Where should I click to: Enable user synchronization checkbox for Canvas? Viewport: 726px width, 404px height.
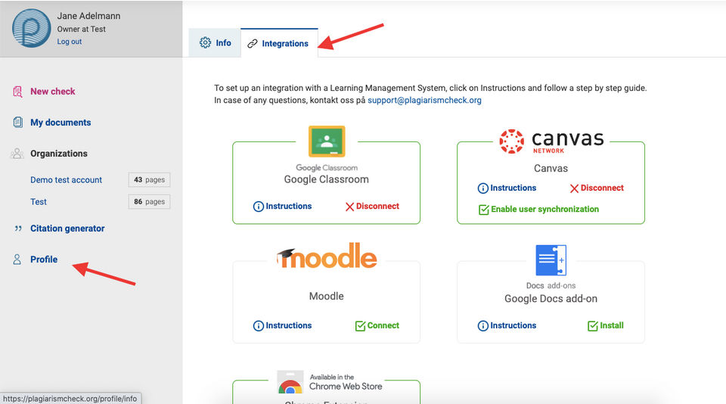tap(484, 210)
